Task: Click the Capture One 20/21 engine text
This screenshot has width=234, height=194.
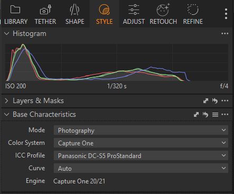Action: pyautogui.click(x=79, y=181)
